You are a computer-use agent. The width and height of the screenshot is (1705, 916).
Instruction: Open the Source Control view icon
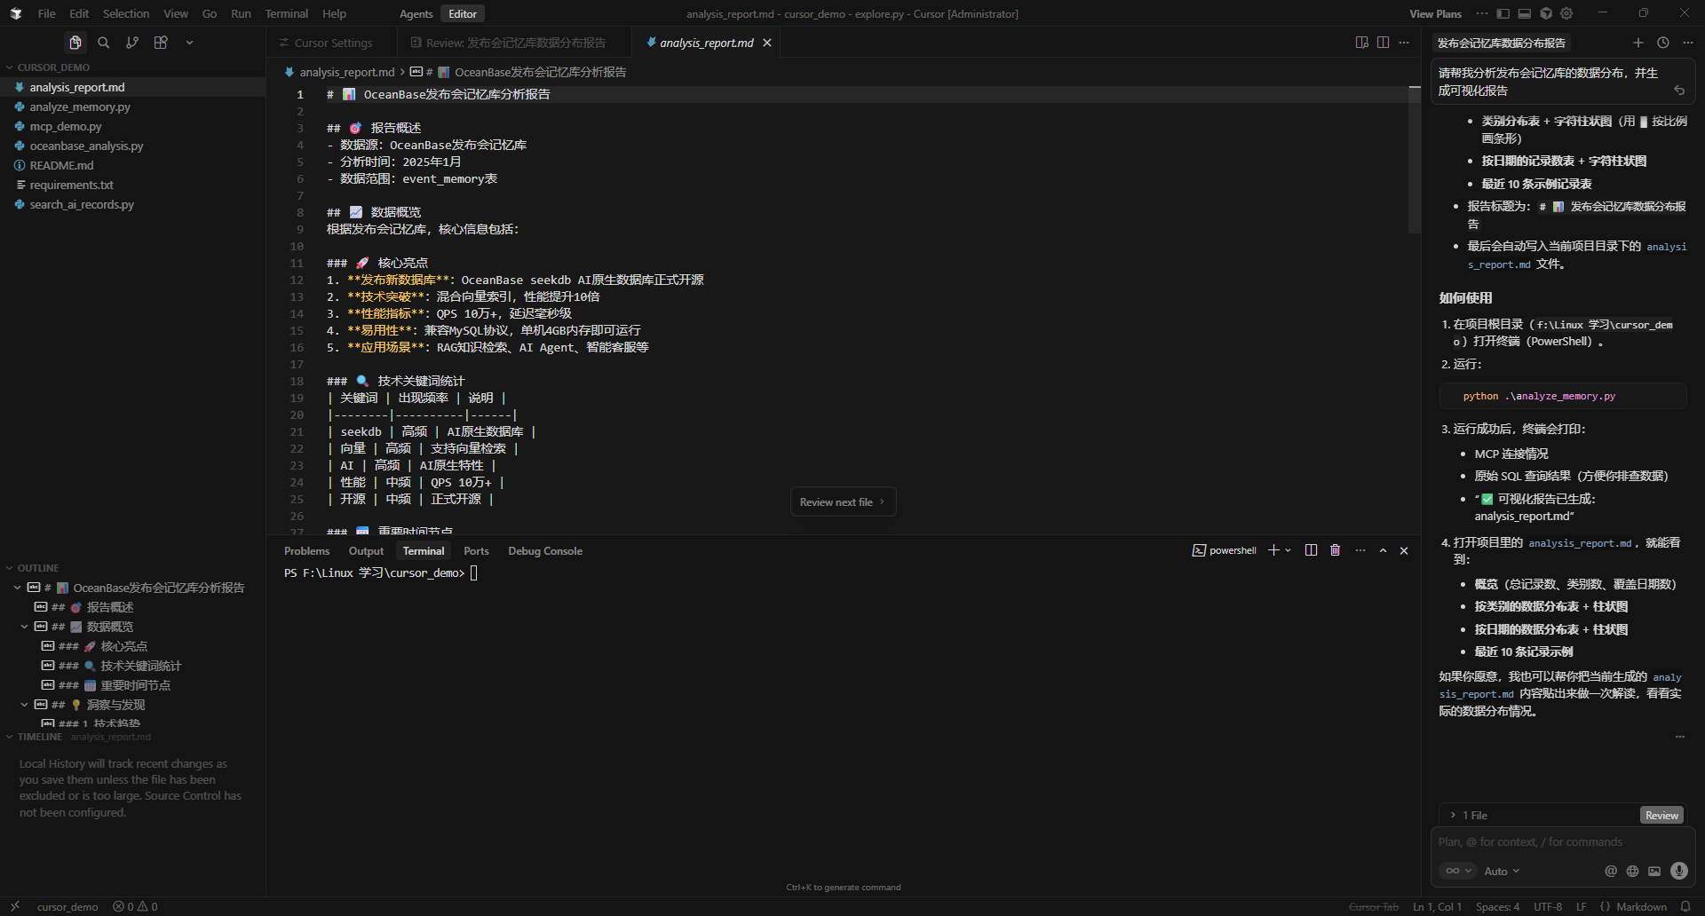pyautogui.click(x=132, y=43)
